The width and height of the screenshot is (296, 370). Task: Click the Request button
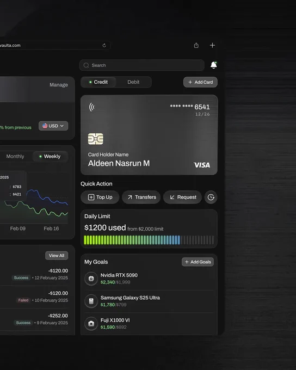(182, 197)
